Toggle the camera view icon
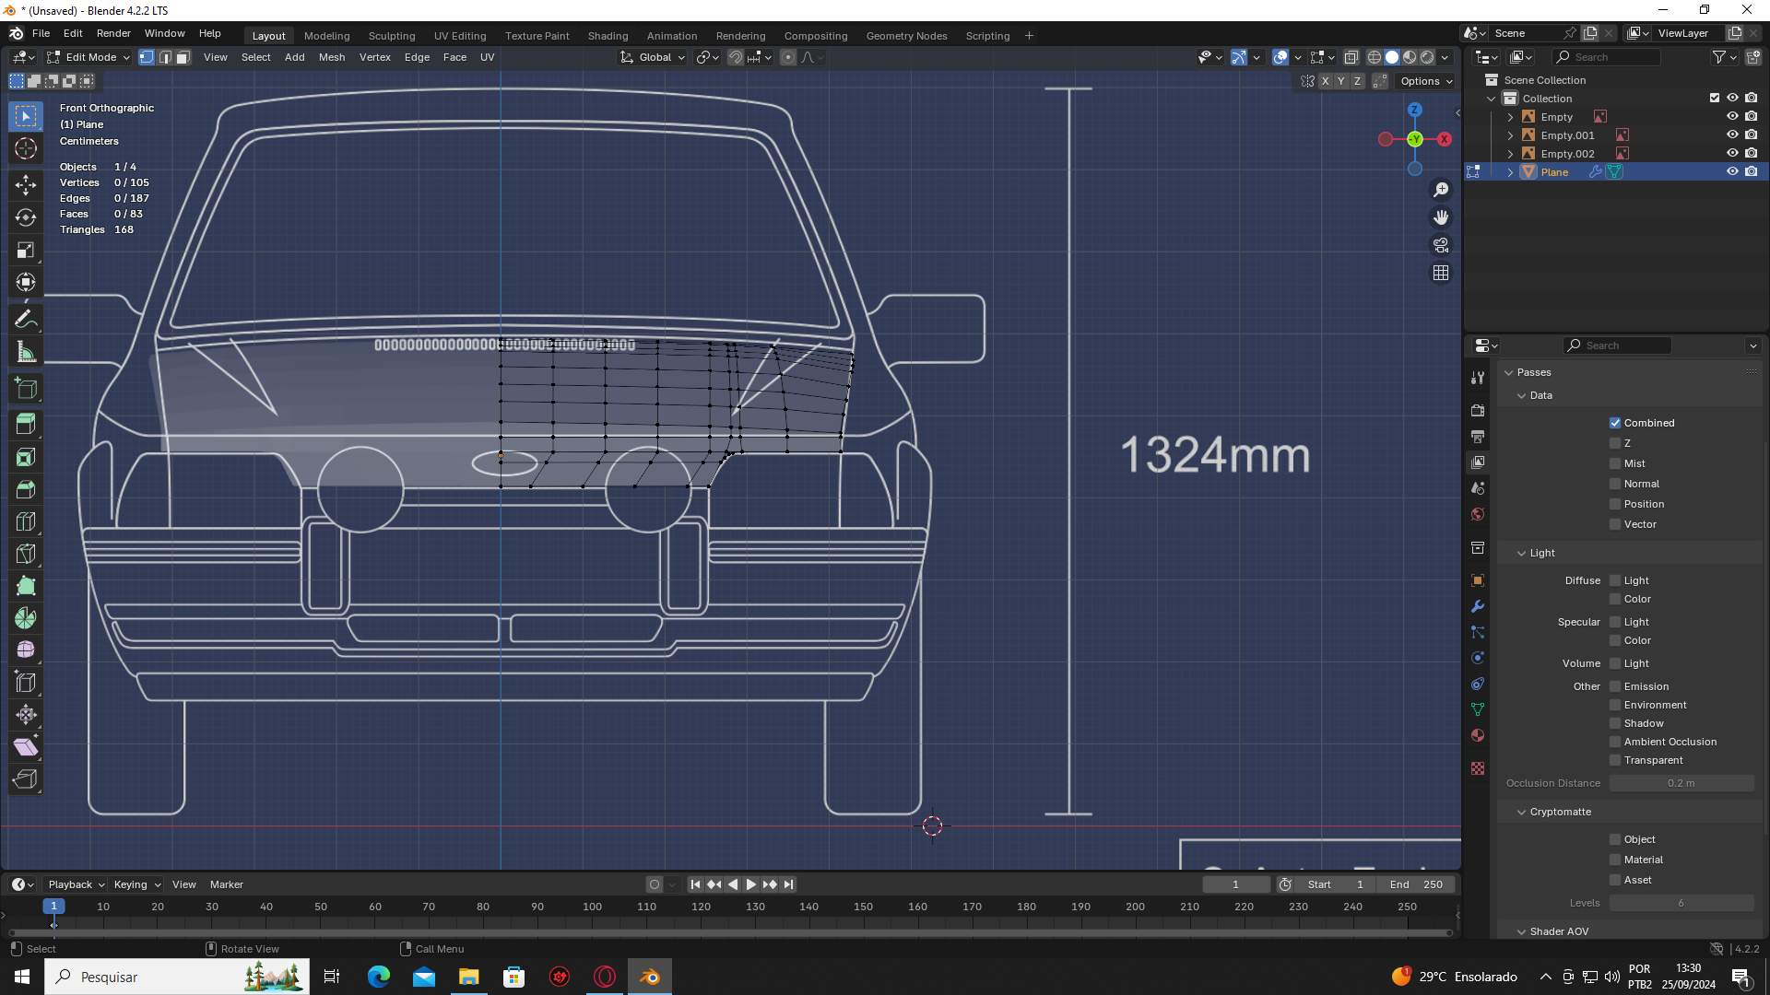1770x995 pixels. point(1441,245)
